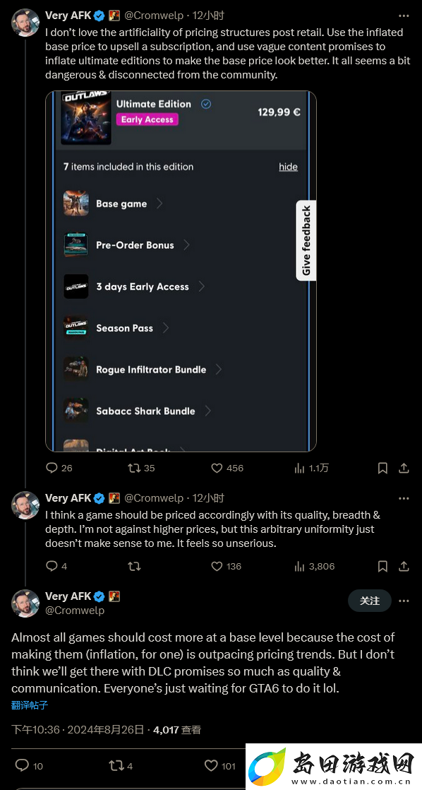Open Very AFK avatar on main tweet
The height and width of the screenshot is (790, 422).
tap(25, 603)
